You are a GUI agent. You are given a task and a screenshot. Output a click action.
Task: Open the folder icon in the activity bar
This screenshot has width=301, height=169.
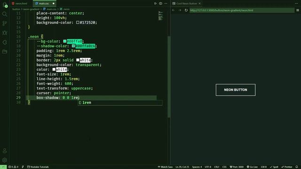pos(5,52)
